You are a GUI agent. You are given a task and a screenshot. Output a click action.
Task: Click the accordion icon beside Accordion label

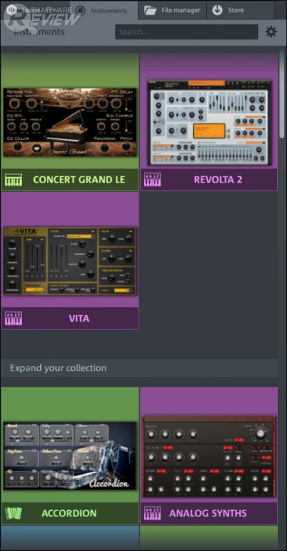click(14, 513)
